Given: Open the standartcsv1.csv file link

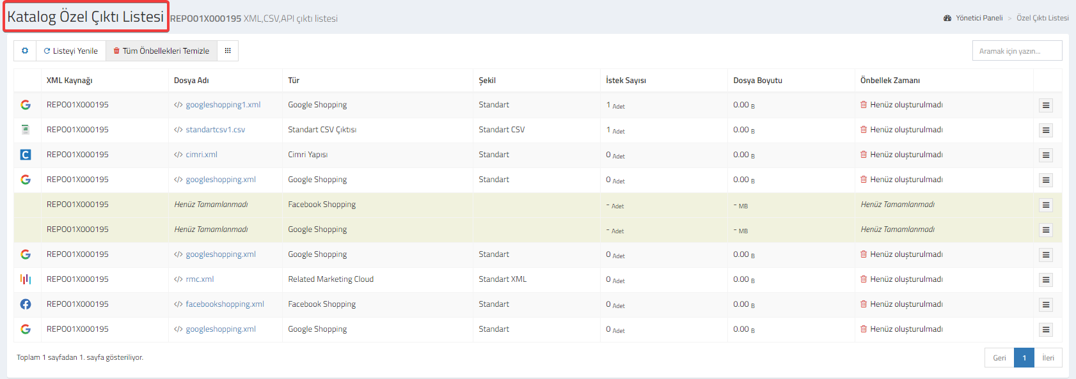Looking at the screenshot, I should point(215,130).
